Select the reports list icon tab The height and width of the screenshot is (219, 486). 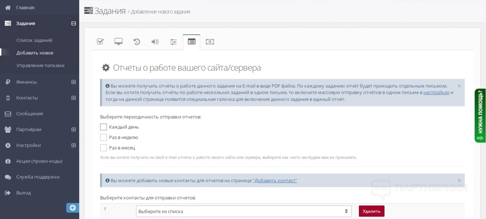coord(192,42)
